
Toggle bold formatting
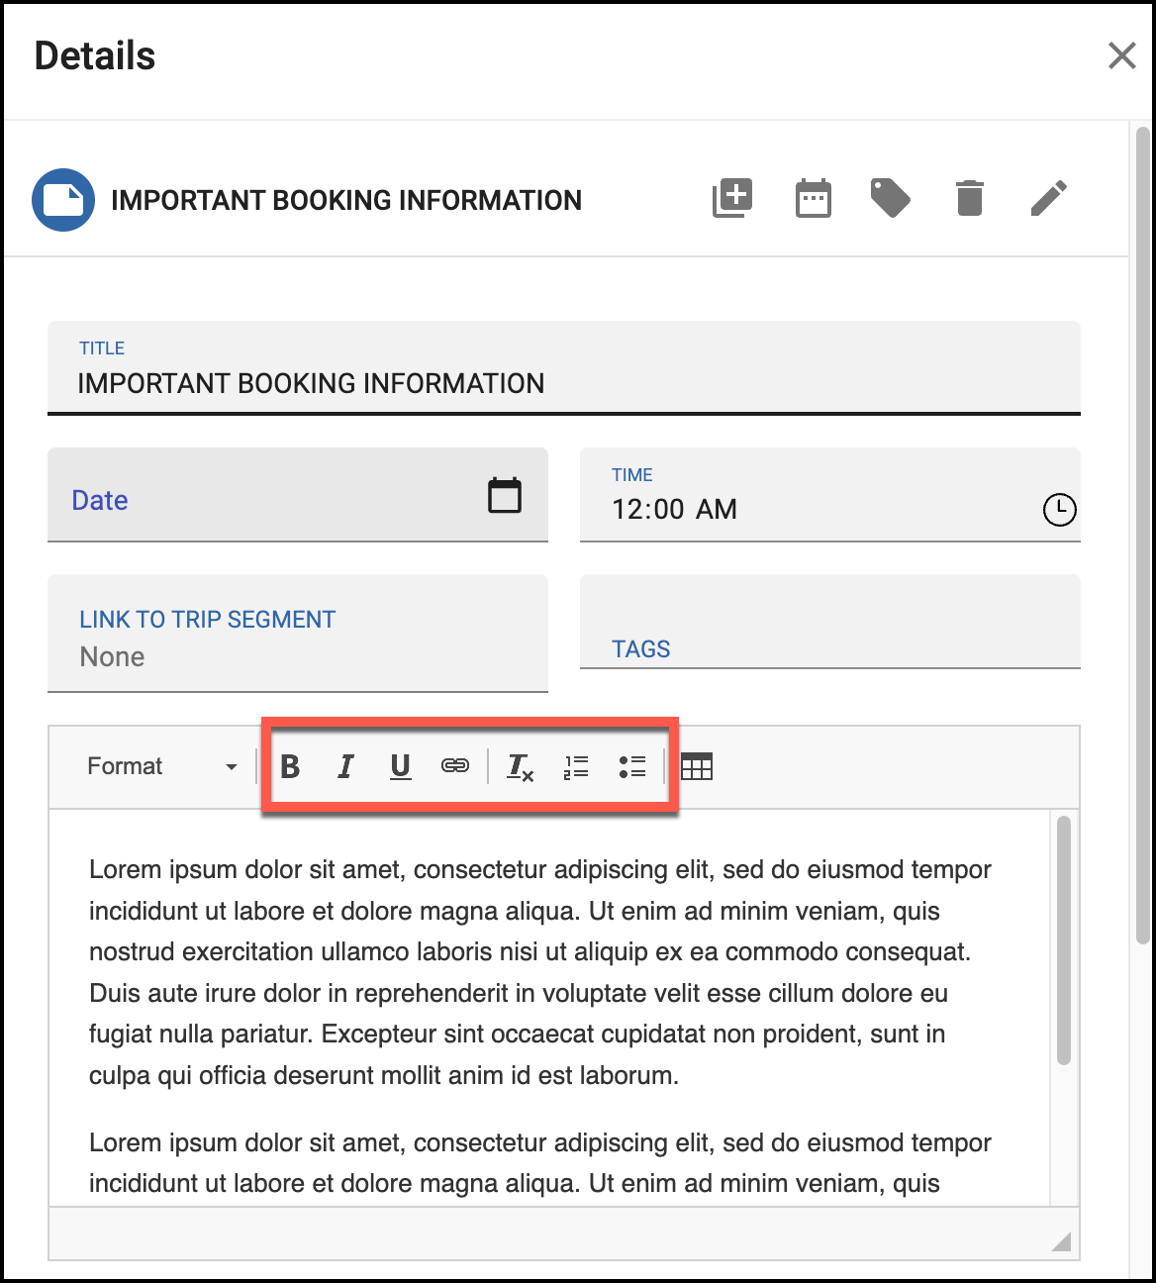coord(290,766)
